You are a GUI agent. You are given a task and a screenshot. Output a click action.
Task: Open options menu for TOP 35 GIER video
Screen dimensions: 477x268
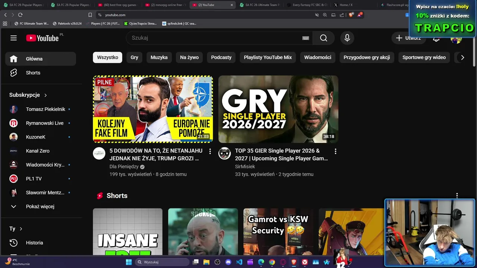pyautogui.click(x=335, y=151)
